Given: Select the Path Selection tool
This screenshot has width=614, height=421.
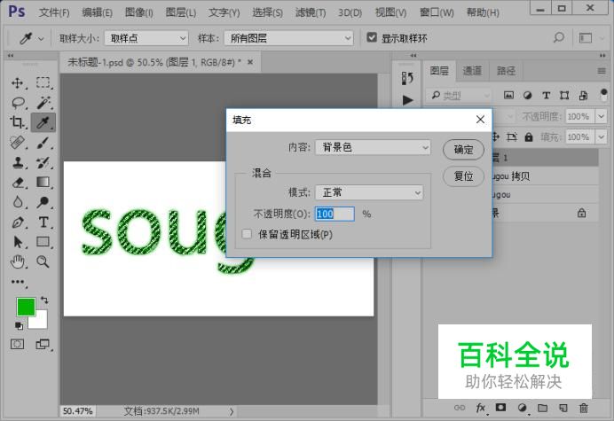Looking at the screenshot, I should [x=17, y=242].
